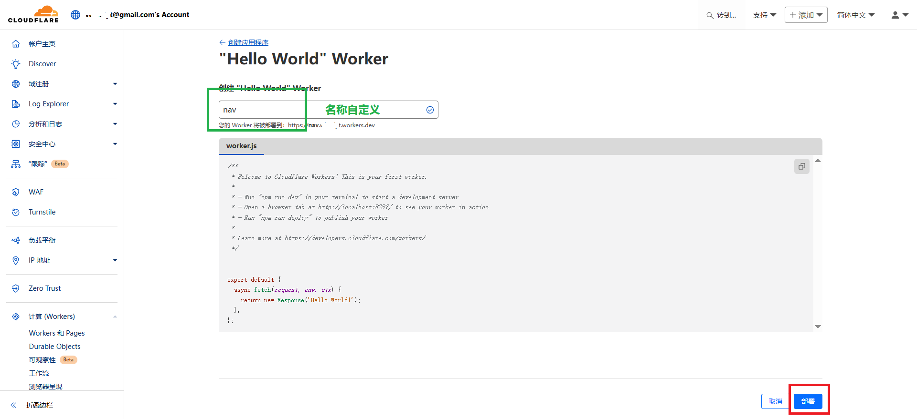Open the 支持 support menu

[x=764, y=15]
